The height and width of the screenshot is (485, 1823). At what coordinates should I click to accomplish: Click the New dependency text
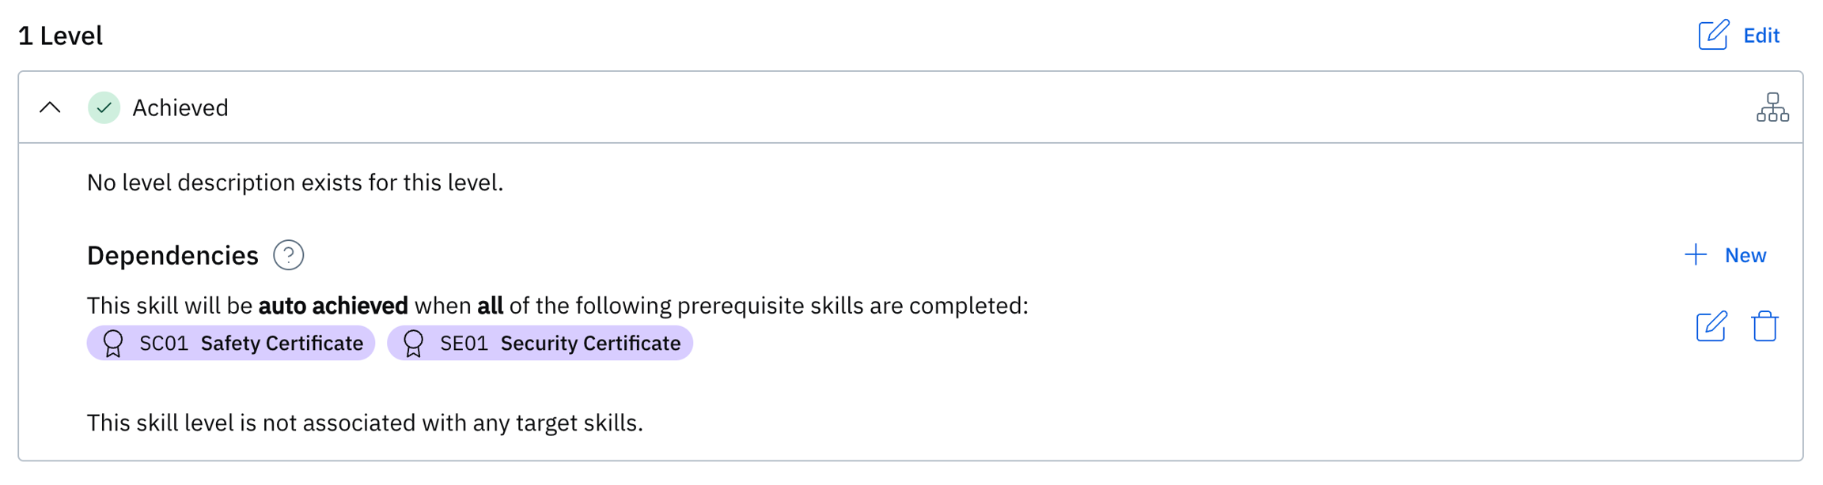point(1745,255)
